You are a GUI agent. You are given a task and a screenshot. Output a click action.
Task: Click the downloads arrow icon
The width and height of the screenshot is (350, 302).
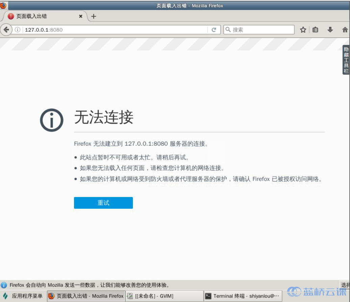point(330,30)
